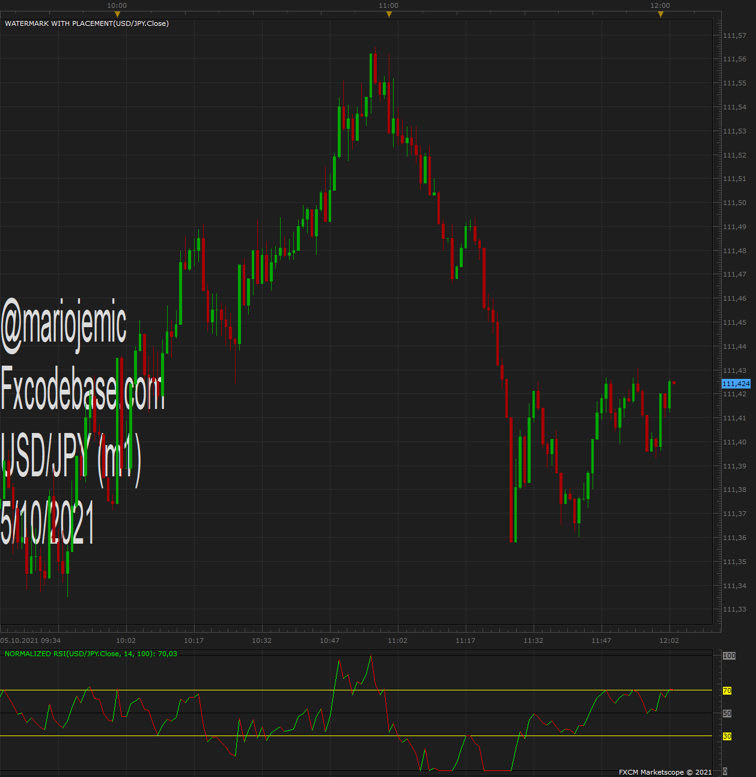Click the 11:02 time axis label

(398, 640)
